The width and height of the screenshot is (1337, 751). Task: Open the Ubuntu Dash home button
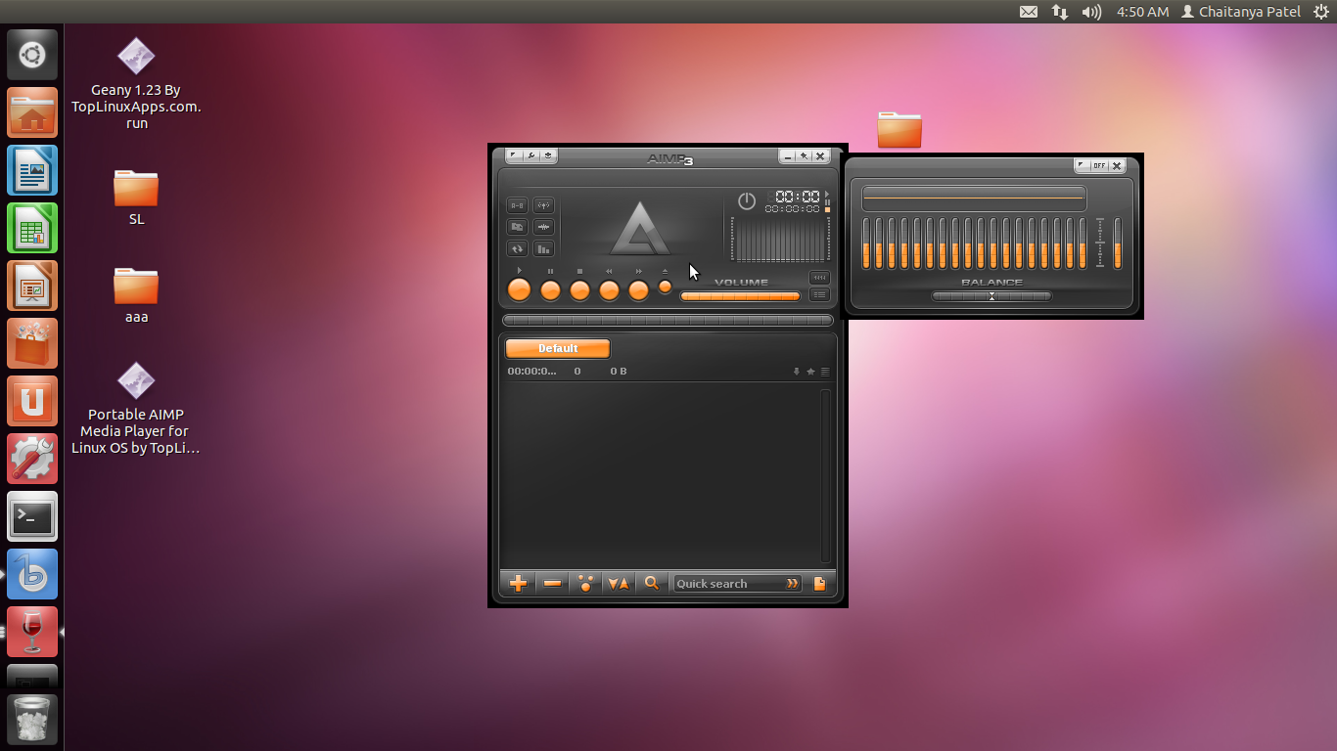tap(32, 55)
